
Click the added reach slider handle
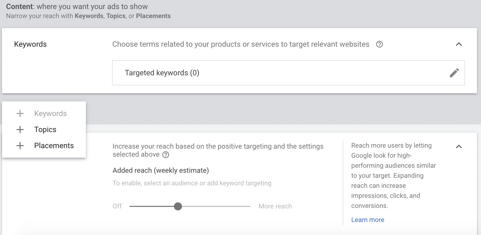coord(178,206)
